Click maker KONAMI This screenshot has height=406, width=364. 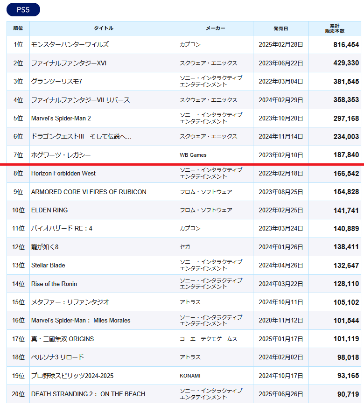(x=190, y=376)
